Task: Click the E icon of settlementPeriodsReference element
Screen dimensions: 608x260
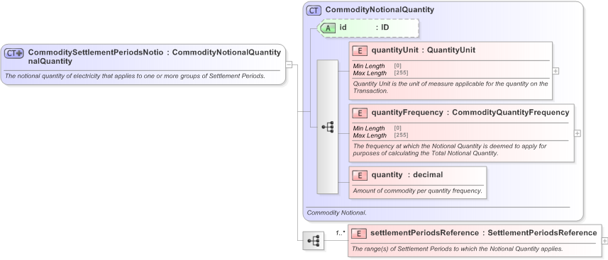Action: click(359, 233)
